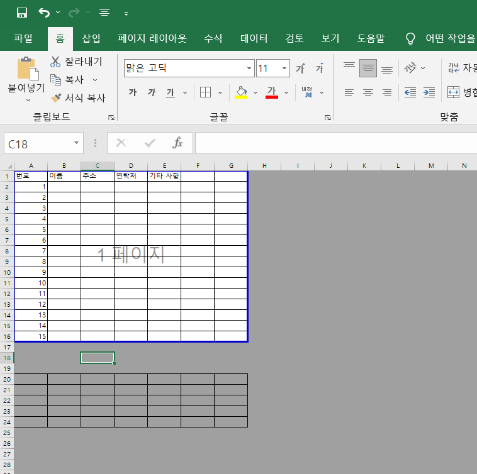Open the font size 11 dropdown
Viewport: 477px width, 474px height.
coord(284,68)
